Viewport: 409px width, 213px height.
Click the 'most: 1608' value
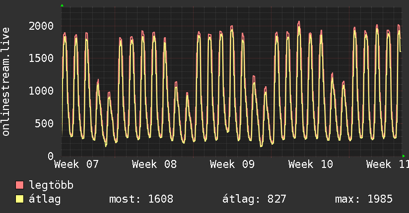point(141,199)
